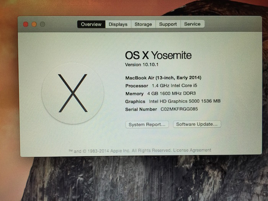Image resolution: width=268 pixels, height=201 pixels.
Task: Switch to the Overview tab
Action: 91,24
